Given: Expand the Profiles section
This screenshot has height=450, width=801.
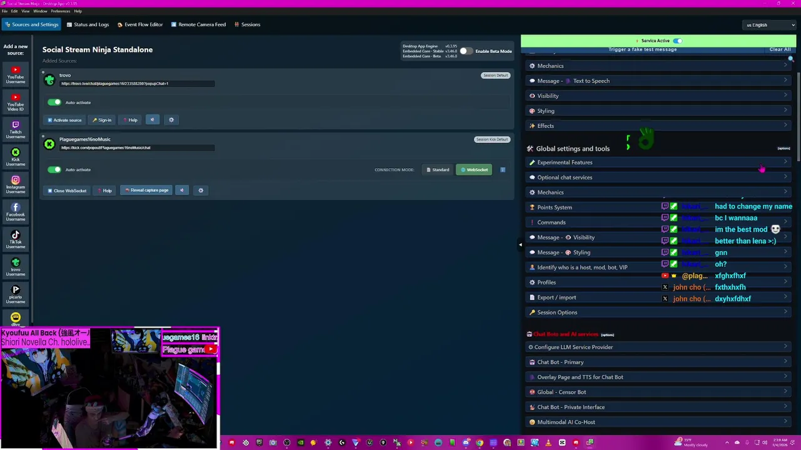Looking at the screenshot, I should (658, 282).
